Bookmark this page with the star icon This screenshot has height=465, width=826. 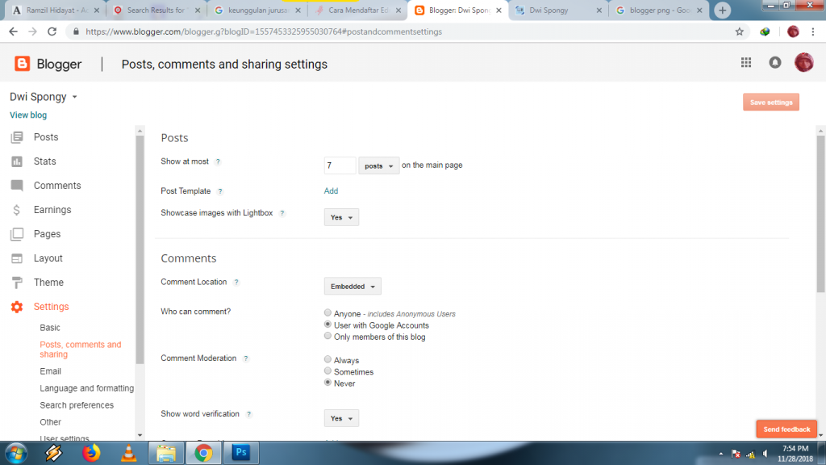tap(740, 31)
